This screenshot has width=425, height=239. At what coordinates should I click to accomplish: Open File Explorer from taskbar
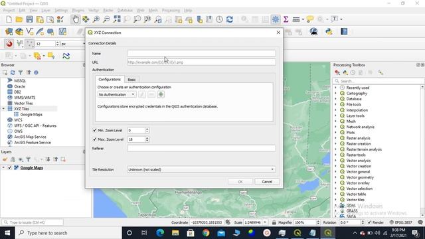tap(175, 233)
